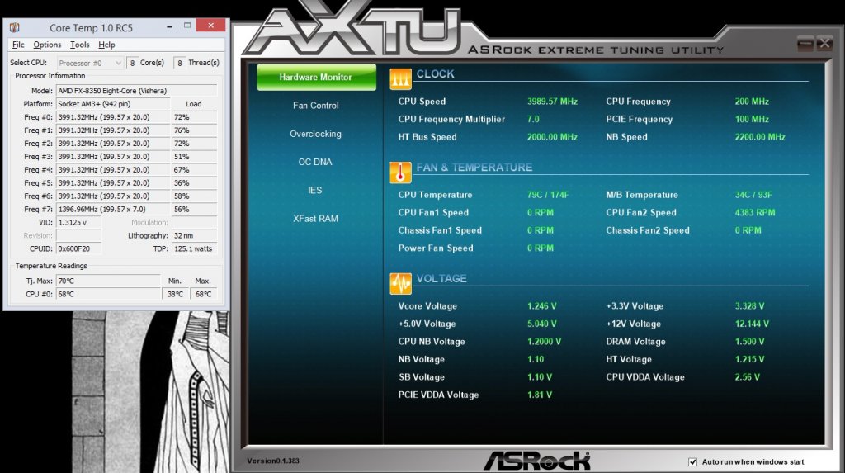Click the +12V Voltage value 12.144 V
The width and height of the screenshot is (845, 473).
[752, 324]
